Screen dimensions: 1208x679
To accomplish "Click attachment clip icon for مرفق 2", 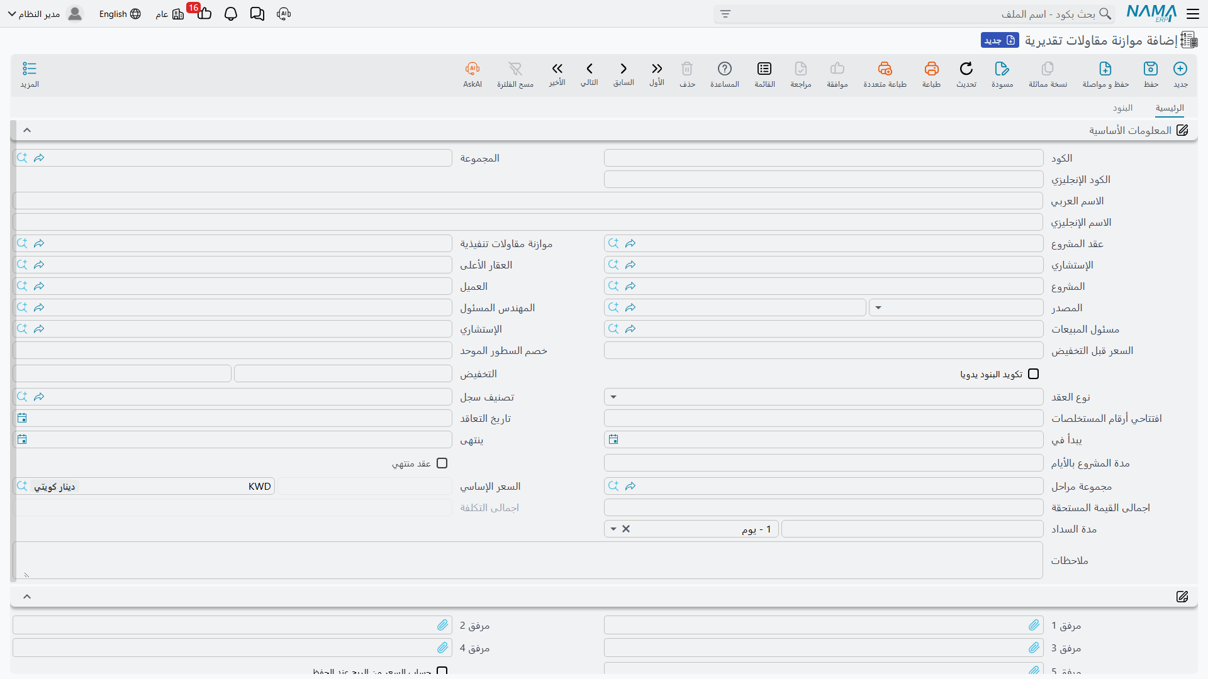I will (443, 625).
